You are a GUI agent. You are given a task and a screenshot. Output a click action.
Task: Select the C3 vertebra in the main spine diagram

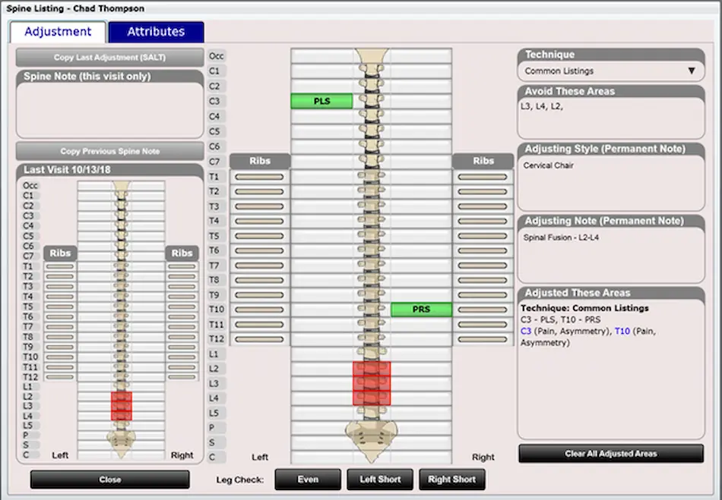point(371,99)
